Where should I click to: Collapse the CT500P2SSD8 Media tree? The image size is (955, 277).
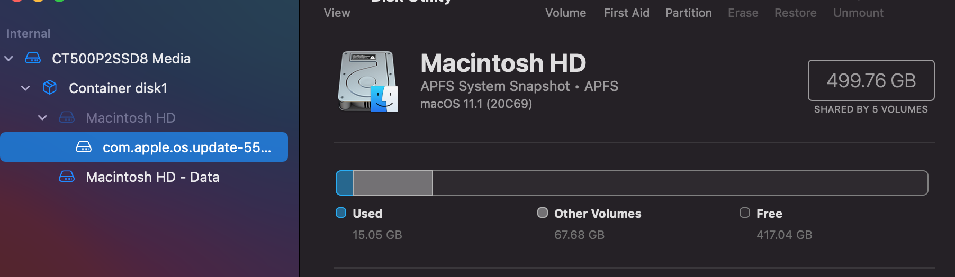(9, 58)
